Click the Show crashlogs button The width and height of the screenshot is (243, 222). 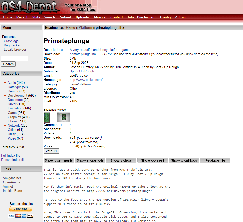click(184, 160)
